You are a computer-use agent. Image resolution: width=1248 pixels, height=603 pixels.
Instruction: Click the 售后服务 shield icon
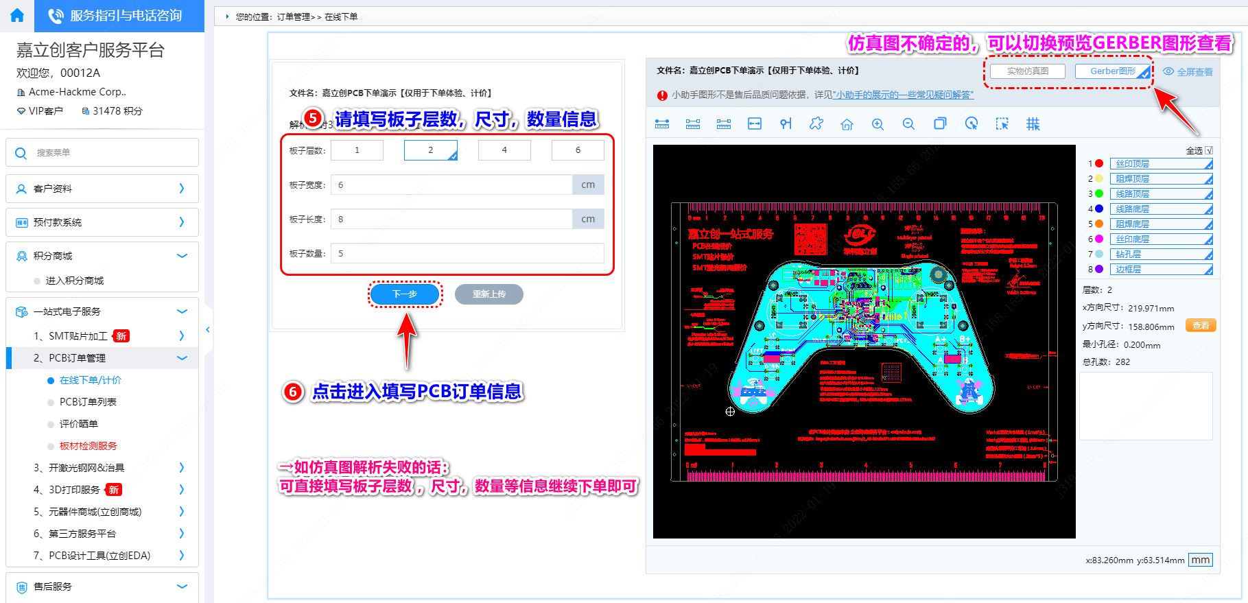(x=21, y=587)
